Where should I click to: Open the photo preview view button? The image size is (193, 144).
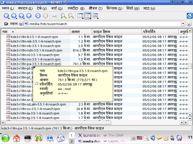coord(95,16)
